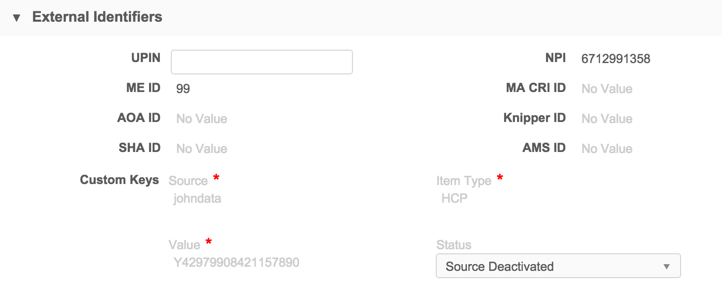
Task: Click the NPI field label
Action: coord(555,58)
